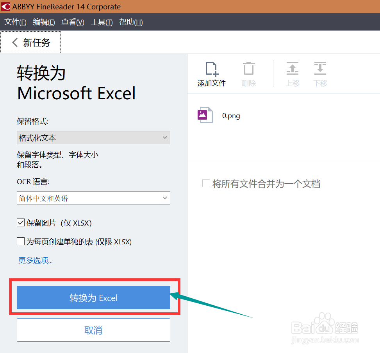
Task: Open the OCR 语言 language dropdown
Action: tap(93, 198)
